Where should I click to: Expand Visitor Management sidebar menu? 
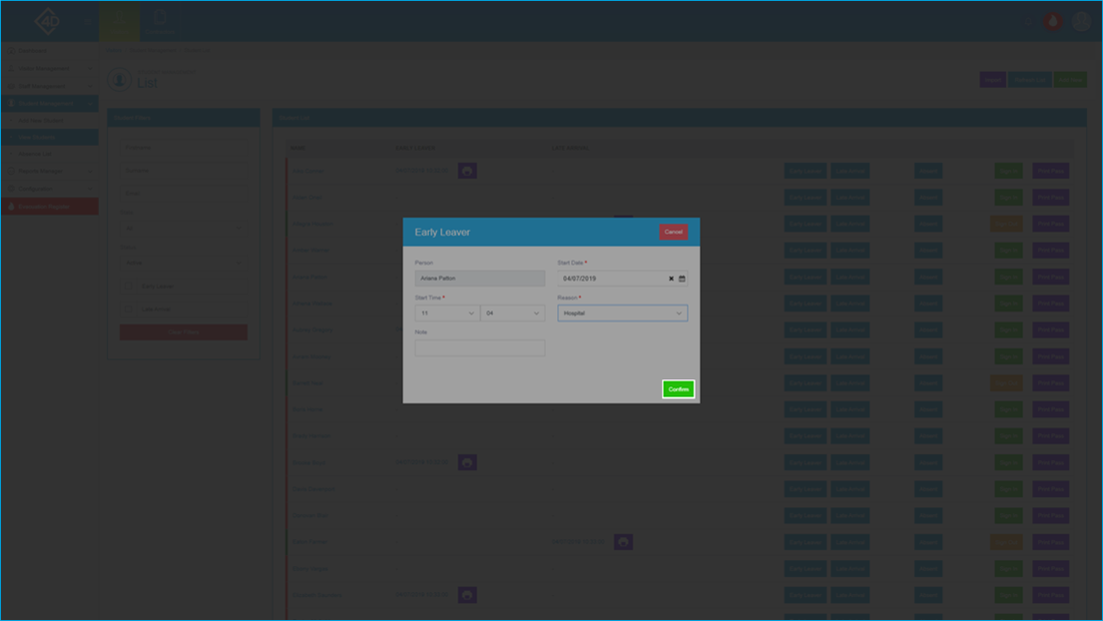[49, 68]
